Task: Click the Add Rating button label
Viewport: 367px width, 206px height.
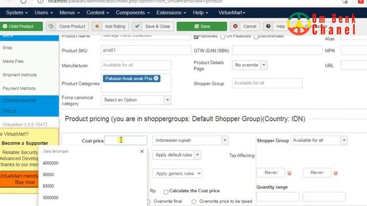Action: coord(115,26)
